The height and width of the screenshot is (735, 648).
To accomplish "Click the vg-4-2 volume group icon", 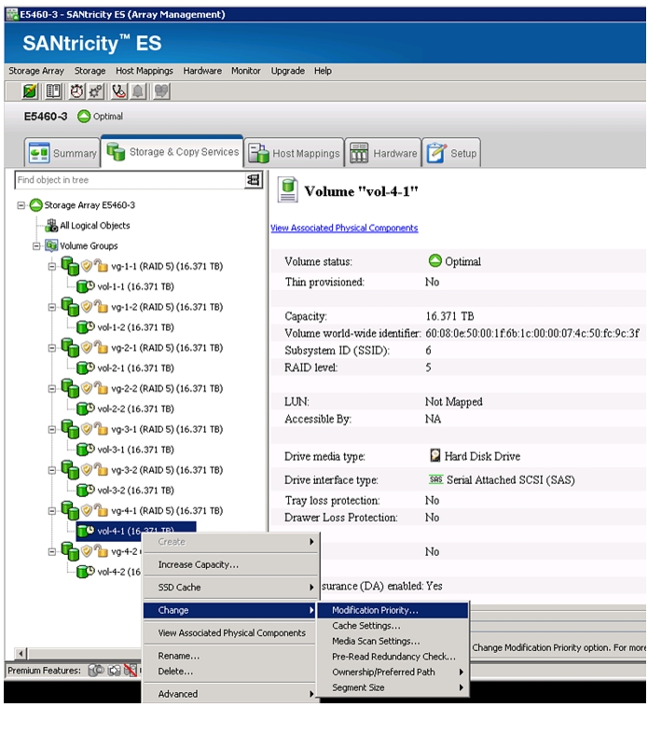I will pos(70,551).
